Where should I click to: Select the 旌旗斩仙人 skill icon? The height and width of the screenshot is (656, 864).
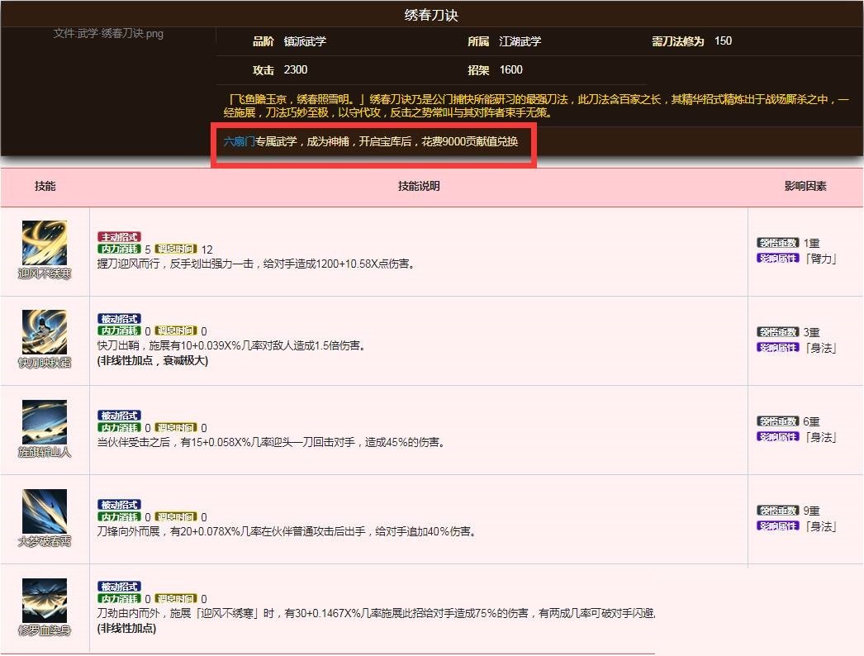[x=45, y=421]
